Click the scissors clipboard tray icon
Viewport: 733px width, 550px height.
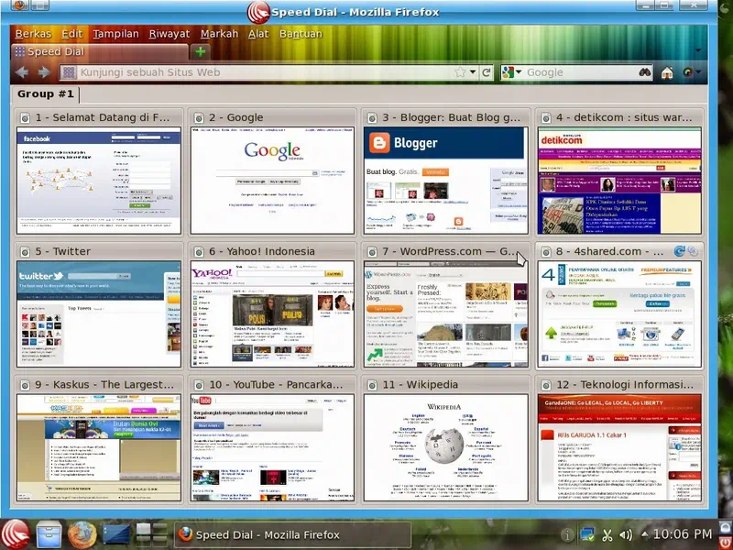tap(607, 534)
